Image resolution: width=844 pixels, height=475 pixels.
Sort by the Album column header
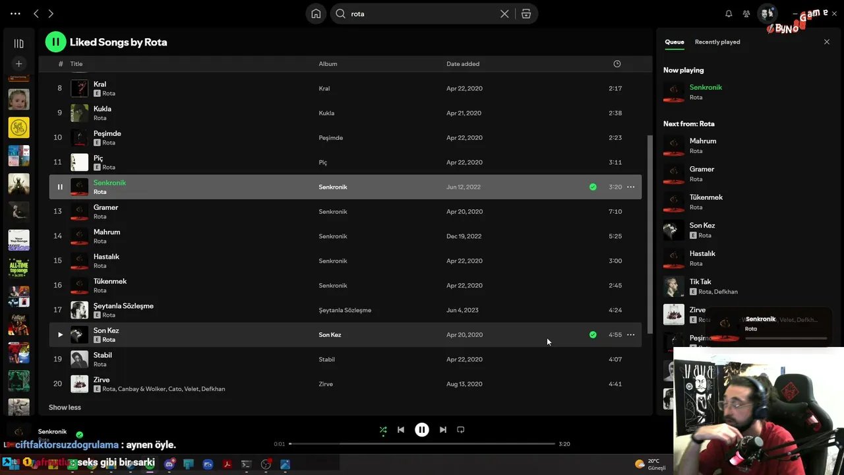click(328, 64)
